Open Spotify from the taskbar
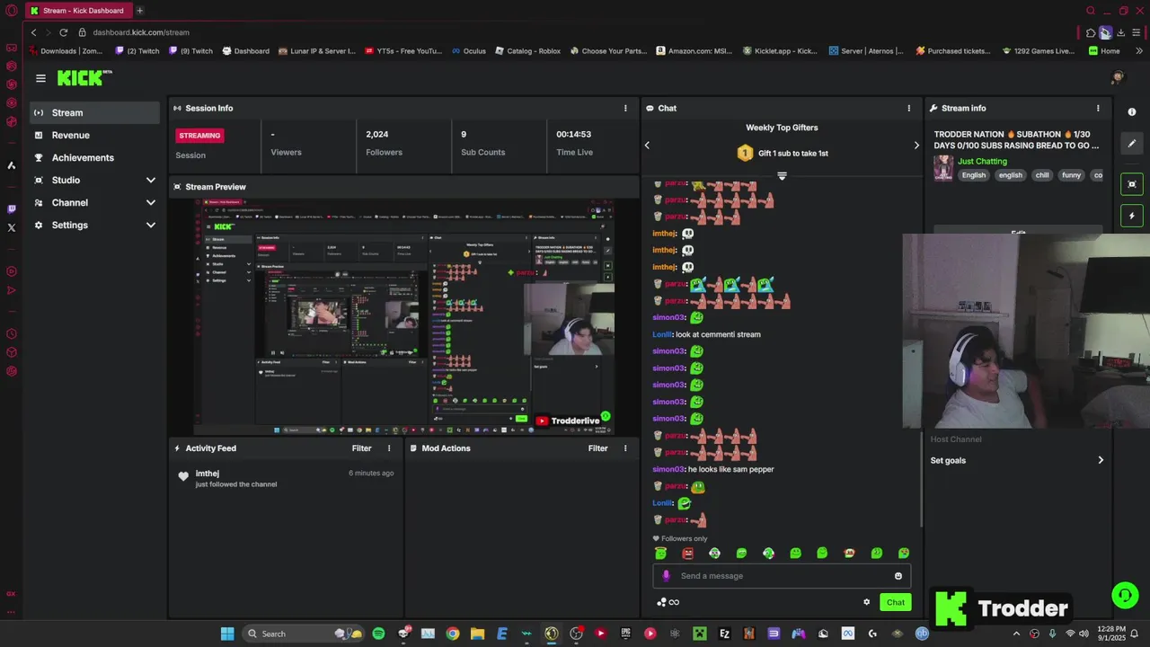 (378, 634)
